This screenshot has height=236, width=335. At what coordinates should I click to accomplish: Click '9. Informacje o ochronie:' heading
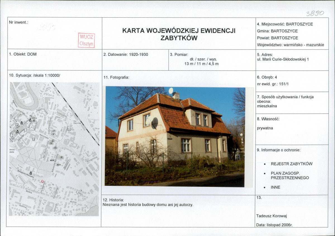(x=279, y=150)
